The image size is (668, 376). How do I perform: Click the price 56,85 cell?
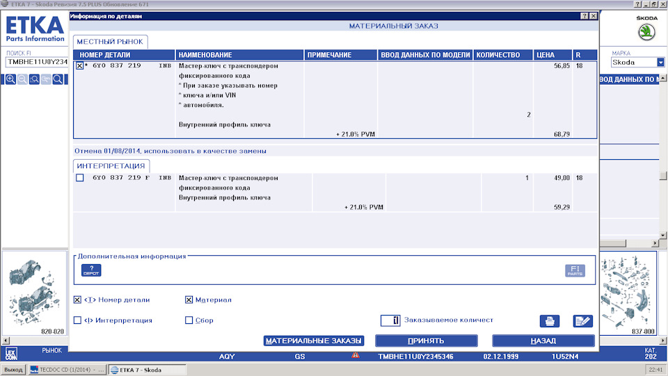562,66
